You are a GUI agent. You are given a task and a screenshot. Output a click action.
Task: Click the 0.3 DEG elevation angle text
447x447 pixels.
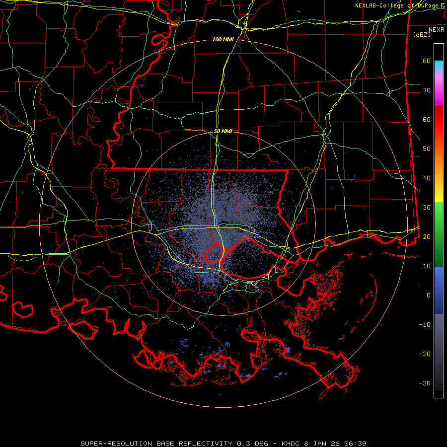click(252, 444)
